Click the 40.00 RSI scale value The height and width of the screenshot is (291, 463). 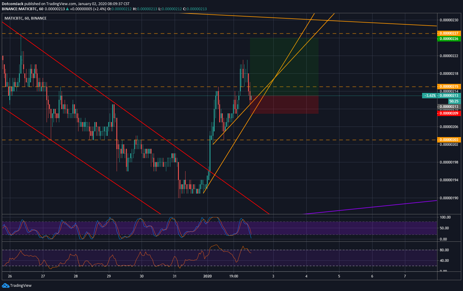click(444, 261)
